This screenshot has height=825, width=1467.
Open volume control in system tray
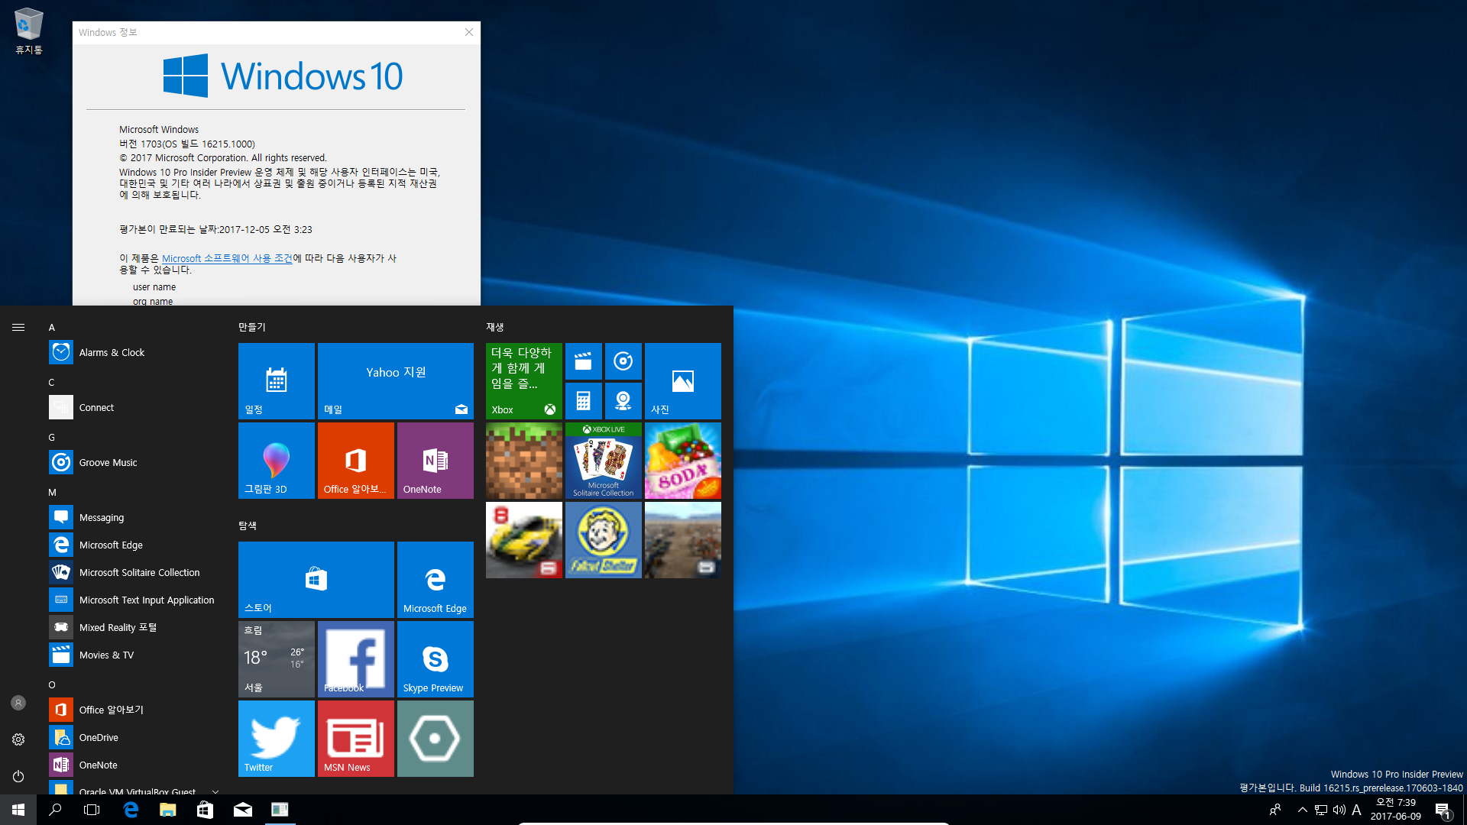pyautogui.click(x=1339, y=810)
